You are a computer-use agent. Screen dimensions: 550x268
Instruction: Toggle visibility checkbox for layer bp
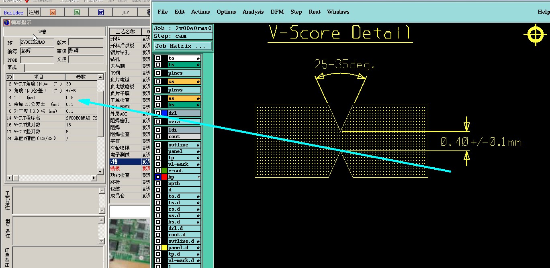[x=158, y=177]
